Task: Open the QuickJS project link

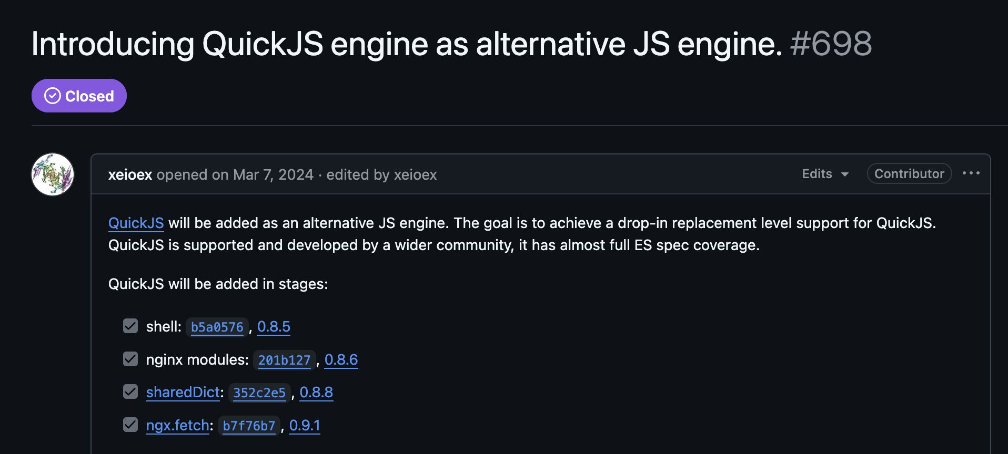Action: point(136,223)
